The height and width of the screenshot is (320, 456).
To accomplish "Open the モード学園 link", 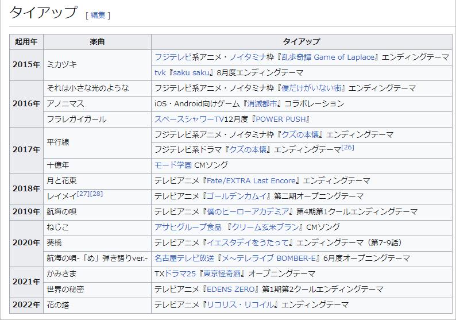I will (x=173, y=165).
